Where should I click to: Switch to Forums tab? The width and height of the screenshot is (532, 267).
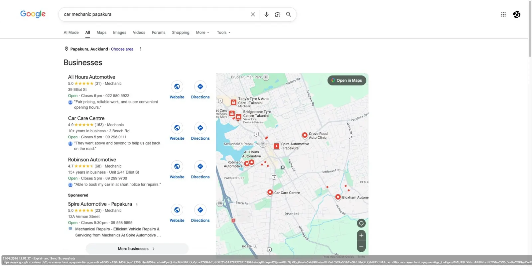(x=159, y=33)
